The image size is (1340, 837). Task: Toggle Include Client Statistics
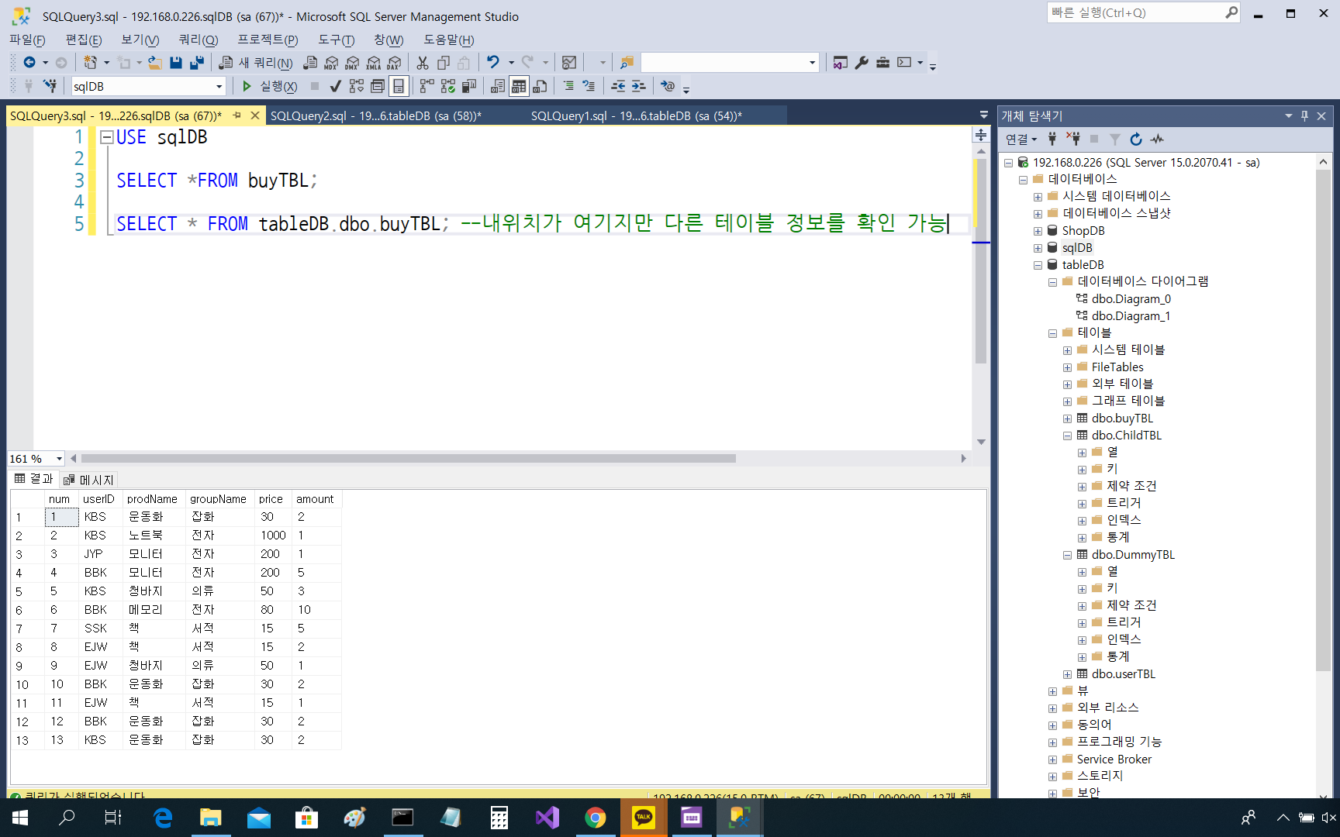[x=469, y=86]
